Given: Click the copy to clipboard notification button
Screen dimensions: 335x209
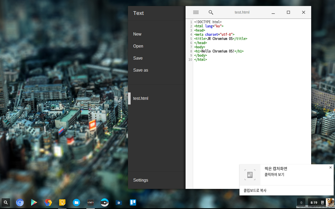Looking at the screenshot, I should 255,190.
